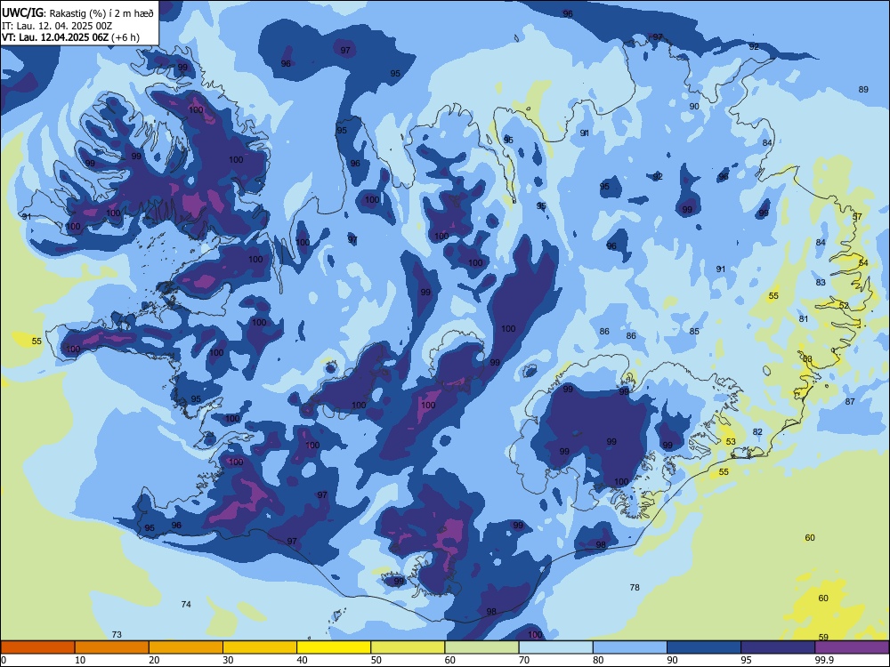Click the '40' legend scale label
The width and height of the screenshot is (890, 667).
coord(303,660)
